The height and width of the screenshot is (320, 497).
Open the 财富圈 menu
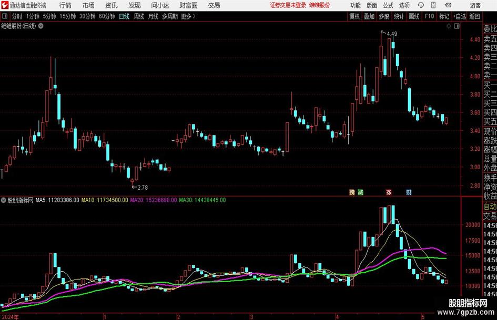coord(188,5)
